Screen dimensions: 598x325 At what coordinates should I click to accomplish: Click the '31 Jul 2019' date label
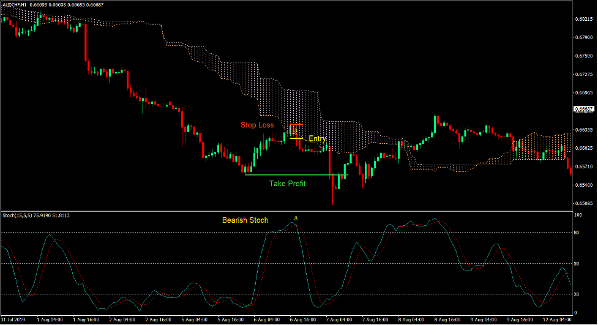pyautogui.click(x=13, y=319)
